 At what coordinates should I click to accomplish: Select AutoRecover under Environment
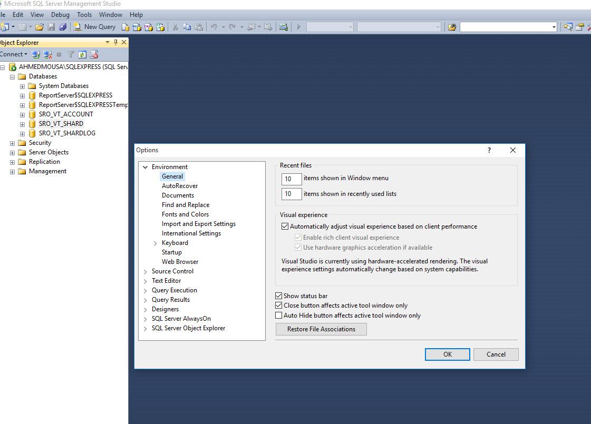180,186
